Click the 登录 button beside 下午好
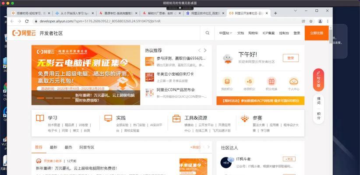360x175 pixels. 291,58
